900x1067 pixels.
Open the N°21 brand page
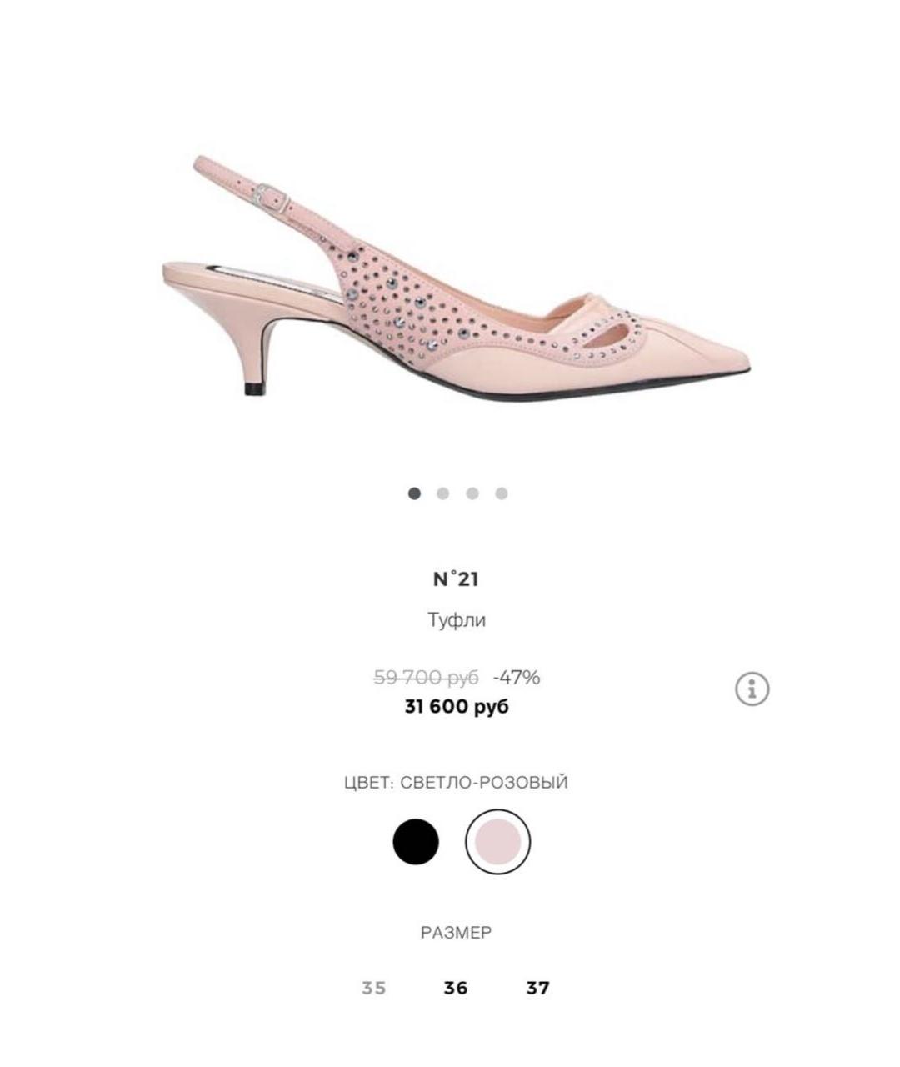tap(456, 579)
